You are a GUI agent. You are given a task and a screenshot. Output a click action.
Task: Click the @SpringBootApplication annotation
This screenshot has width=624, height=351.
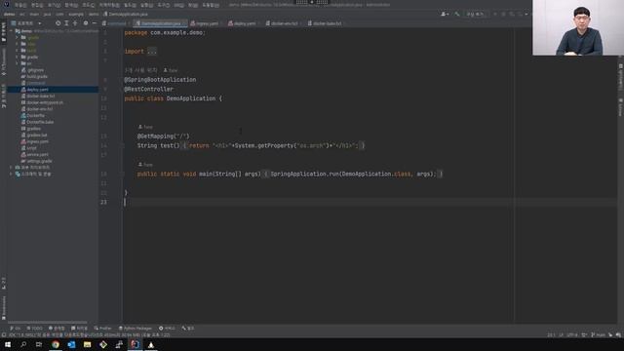[160, 80]
